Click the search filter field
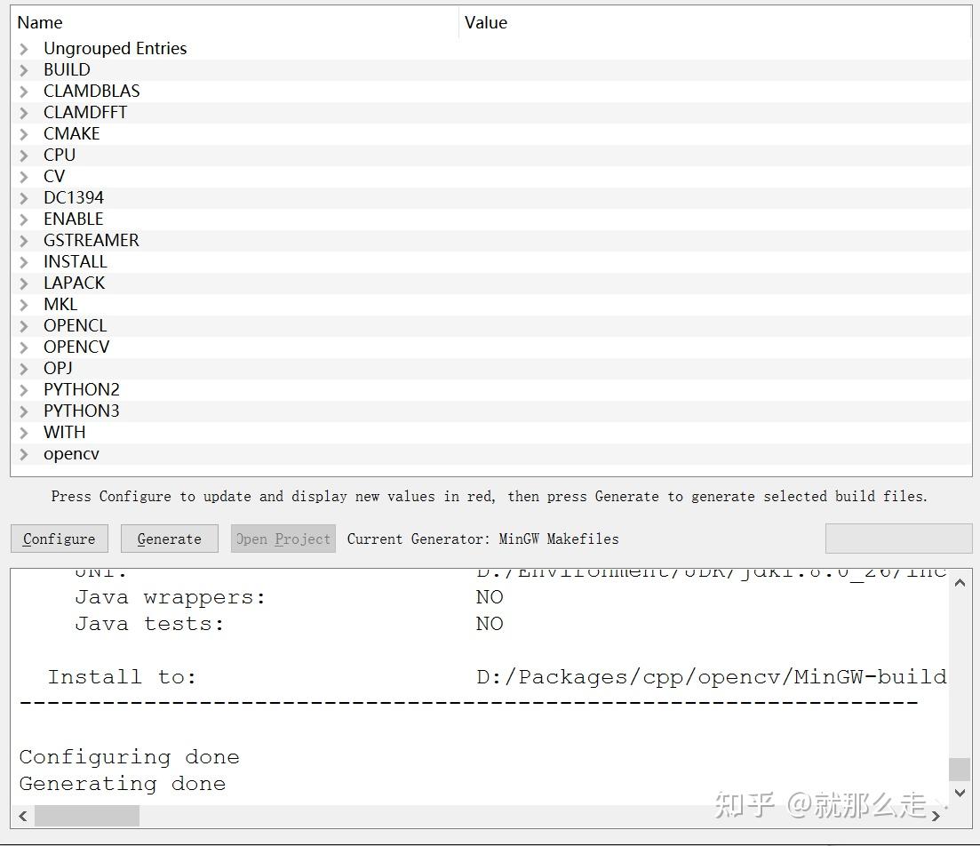This screenshot has width=980, height=846. click(x=898, y=538)
